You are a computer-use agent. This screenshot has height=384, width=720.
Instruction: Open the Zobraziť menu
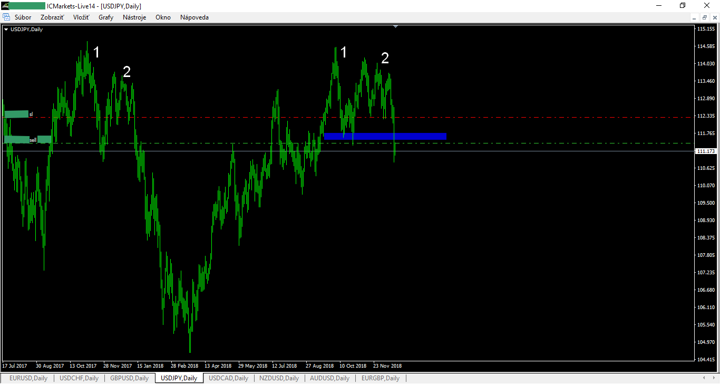pos(52,17)
